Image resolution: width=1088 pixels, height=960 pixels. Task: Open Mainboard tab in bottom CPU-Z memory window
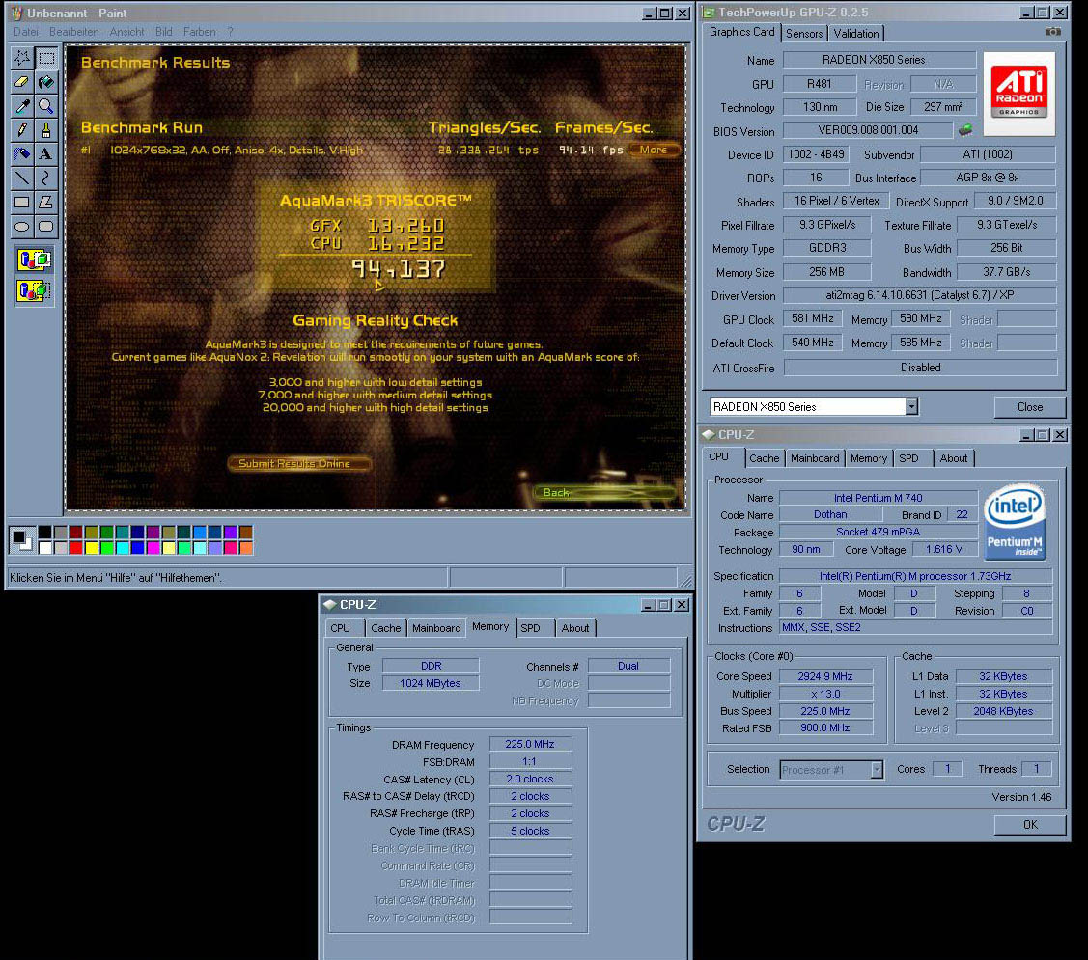pos(436,628)
